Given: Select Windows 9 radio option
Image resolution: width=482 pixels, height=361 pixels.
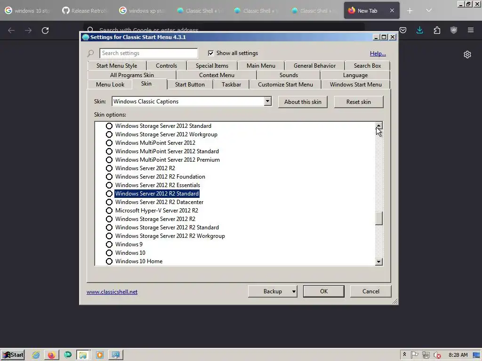Looking at the screenshot, I should click(x=109, y=244).
